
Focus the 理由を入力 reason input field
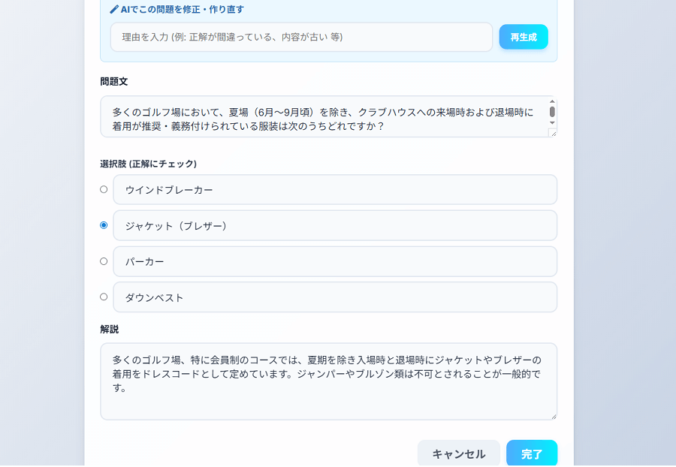click(301, 37)
